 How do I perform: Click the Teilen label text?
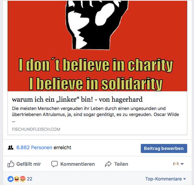pos(121,164)
